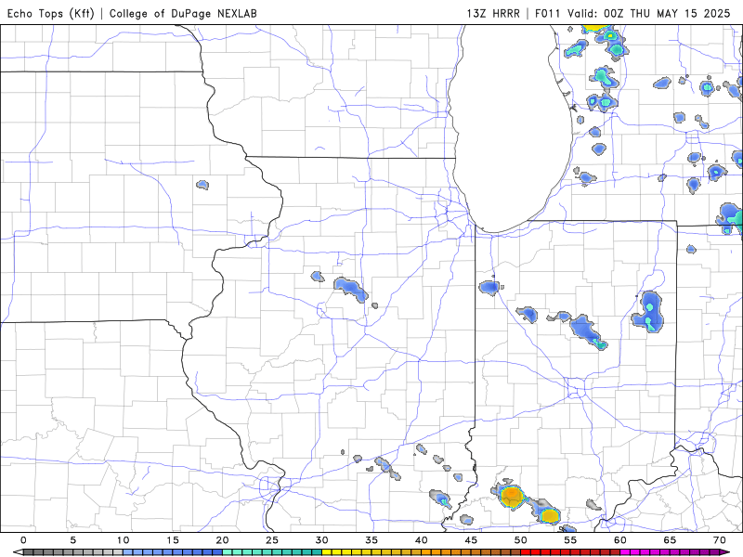743x557 pixels.
Task: Click the 'College of DuPage NEXLAB' label
Action: point(183,13)
